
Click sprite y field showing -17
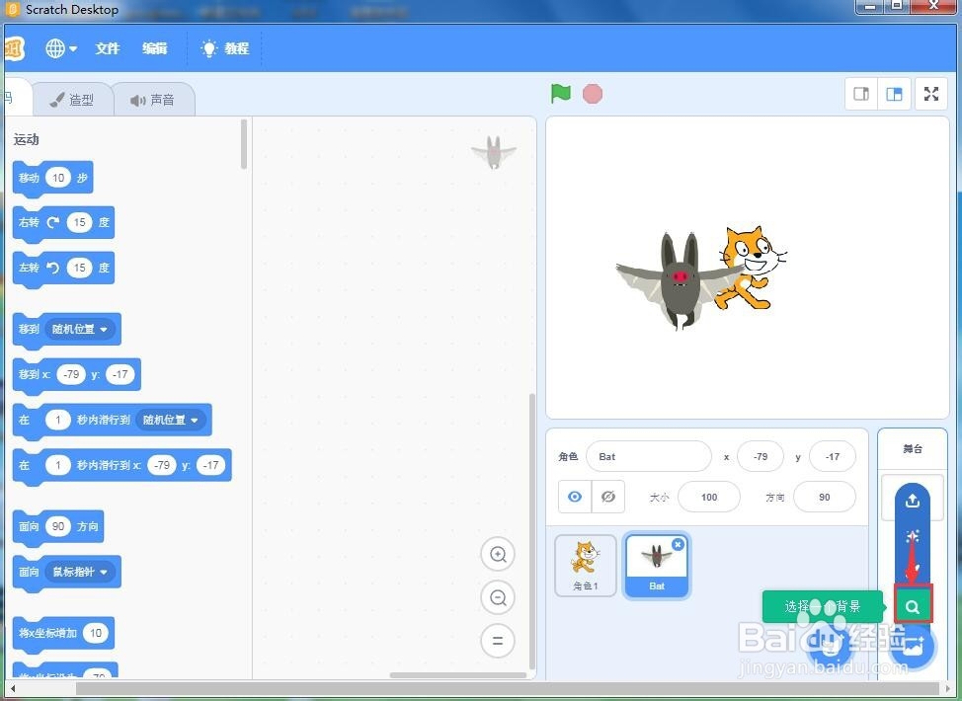[832, 457]
